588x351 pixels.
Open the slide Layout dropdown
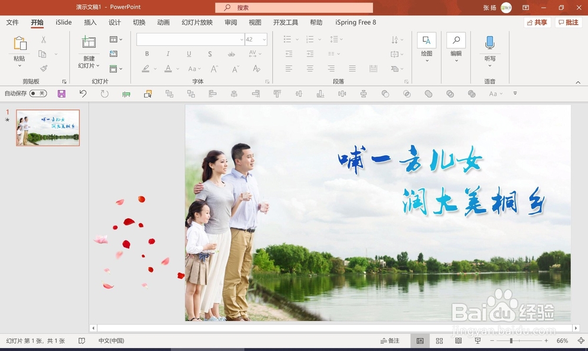116,39
